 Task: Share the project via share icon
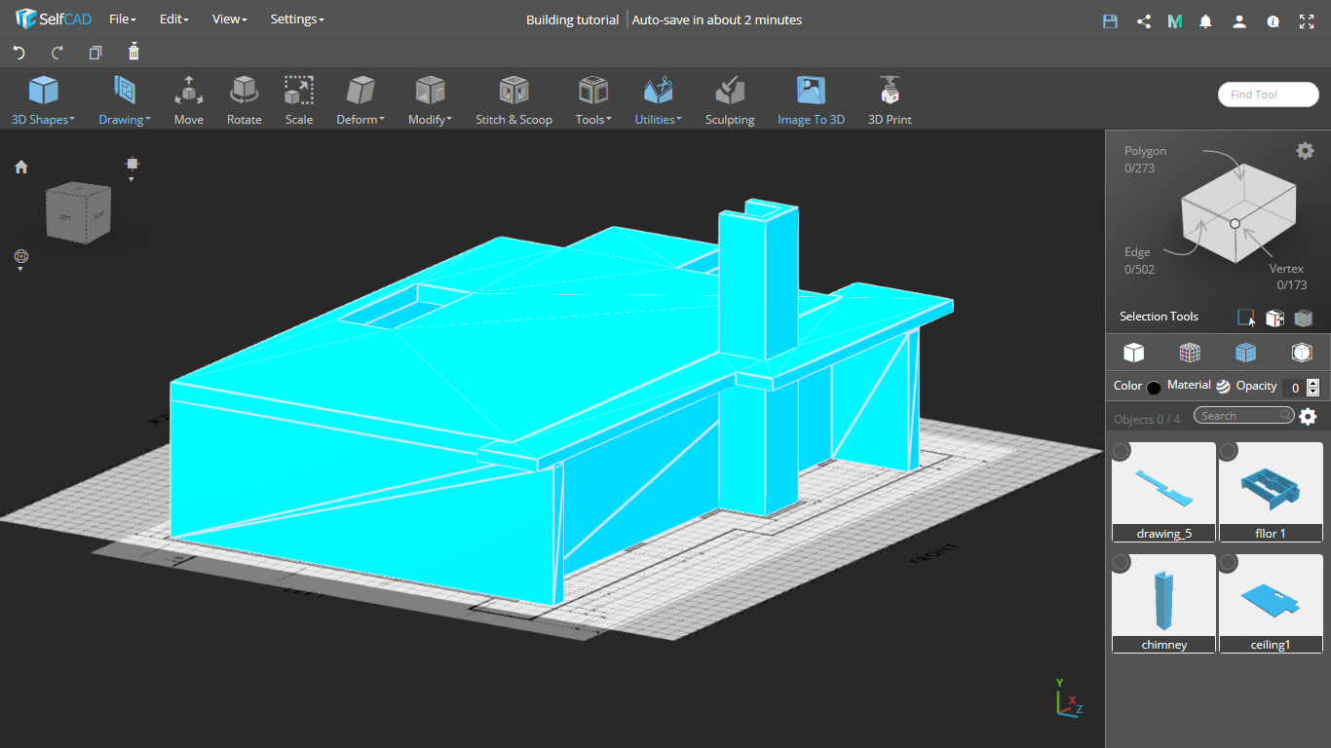tap(1144, 20)
